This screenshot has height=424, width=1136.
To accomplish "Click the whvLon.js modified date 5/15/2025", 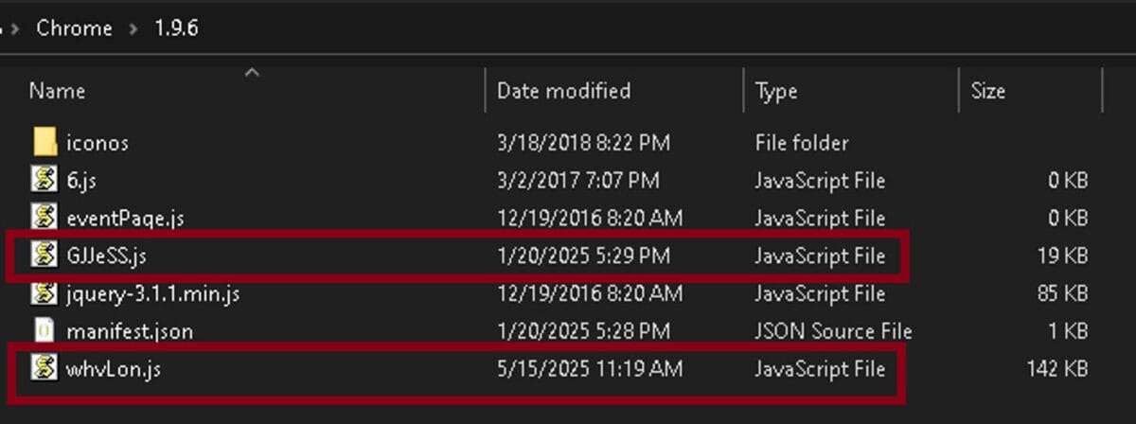I will 589,368.
